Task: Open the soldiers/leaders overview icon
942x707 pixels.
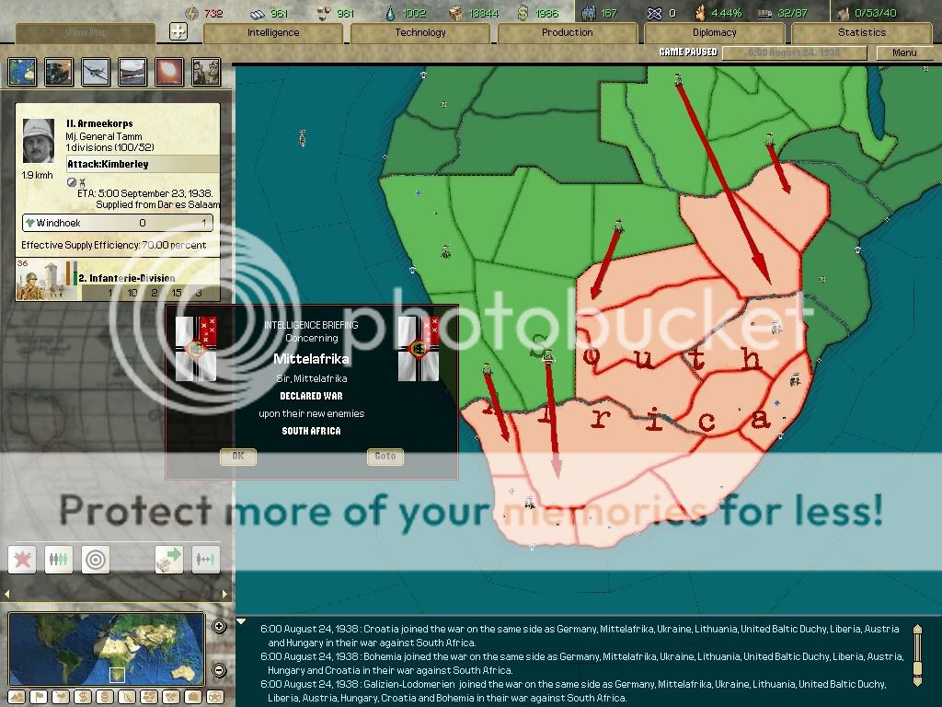Action: tap(206, 72)
